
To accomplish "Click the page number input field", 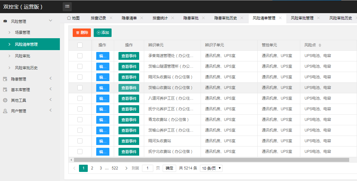I will (148, 168).
